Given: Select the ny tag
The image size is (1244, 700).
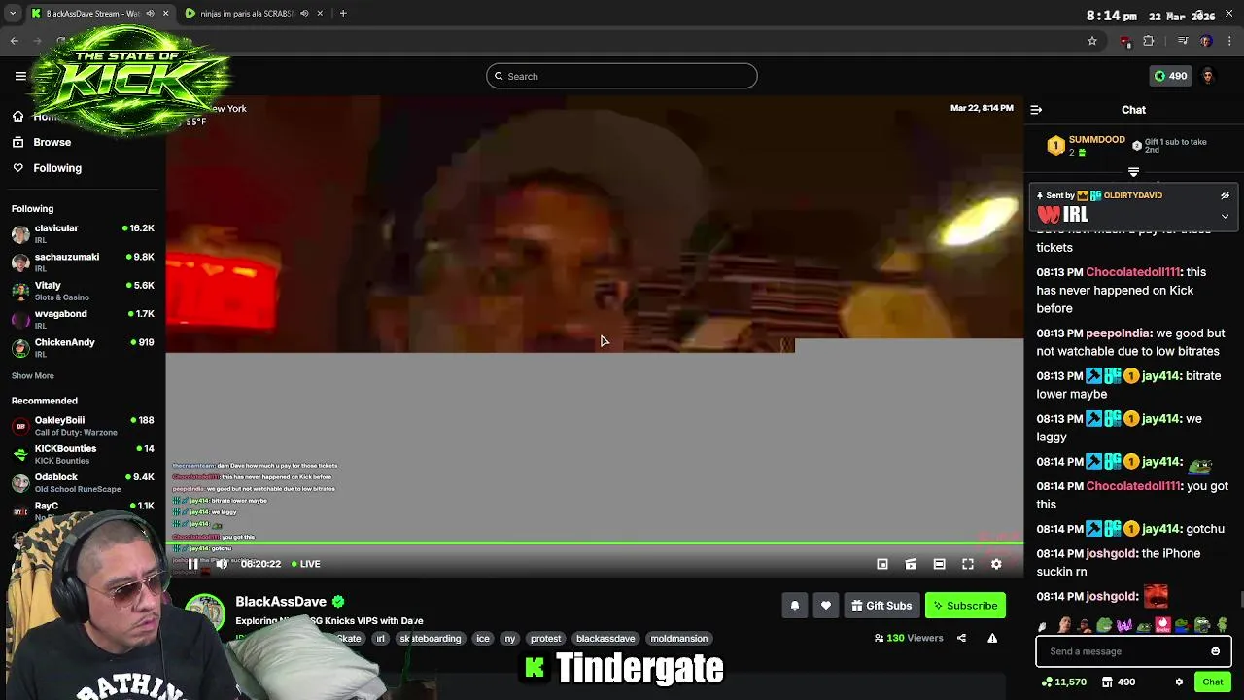Looking at the screenshot, I should (x=510, y=639).
